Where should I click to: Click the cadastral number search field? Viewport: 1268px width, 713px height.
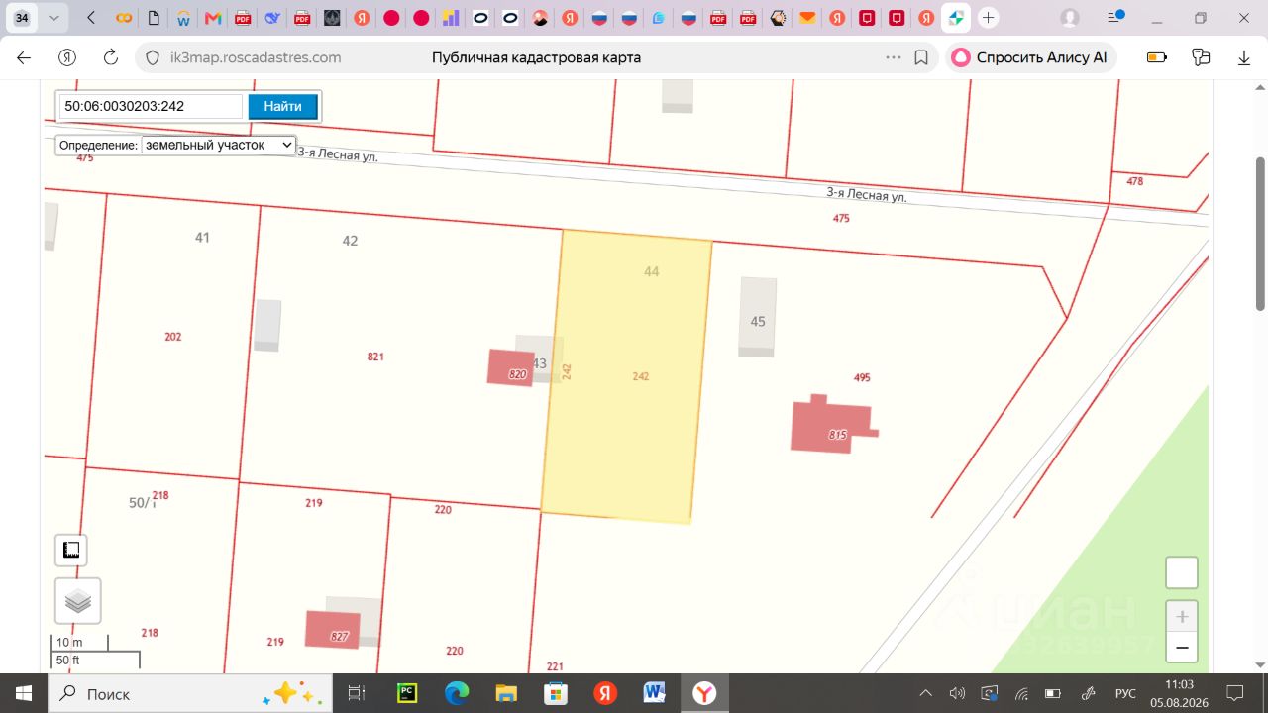pos(152,106)
